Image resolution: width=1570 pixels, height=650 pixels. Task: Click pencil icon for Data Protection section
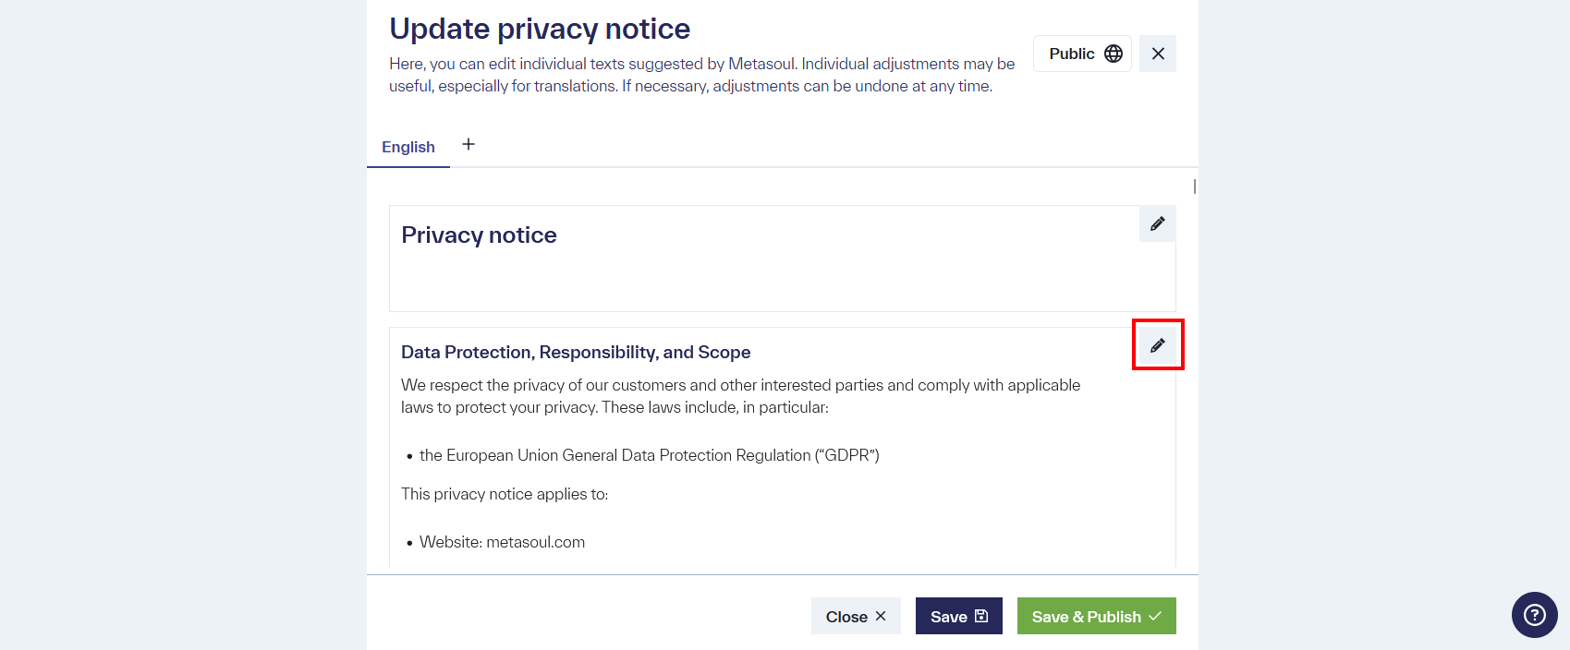click(x=1157, y=345)
